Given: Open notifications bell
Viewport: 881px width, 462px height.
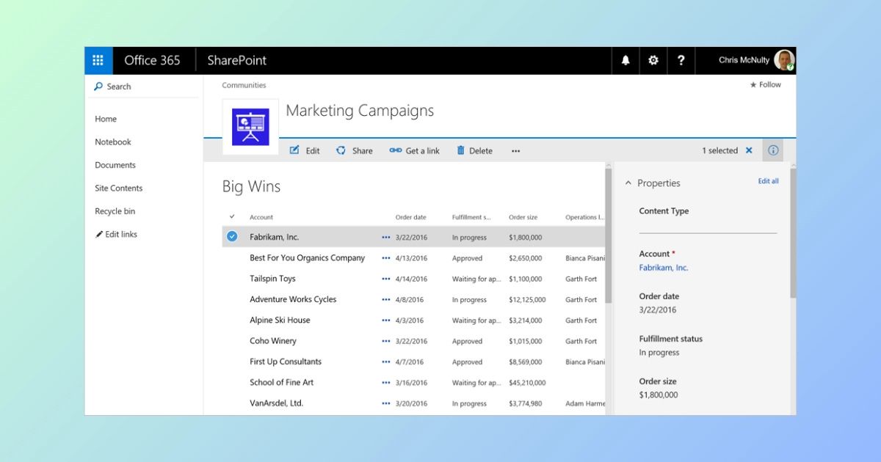Looking at the screenshot, I should (x=626, y=60).
